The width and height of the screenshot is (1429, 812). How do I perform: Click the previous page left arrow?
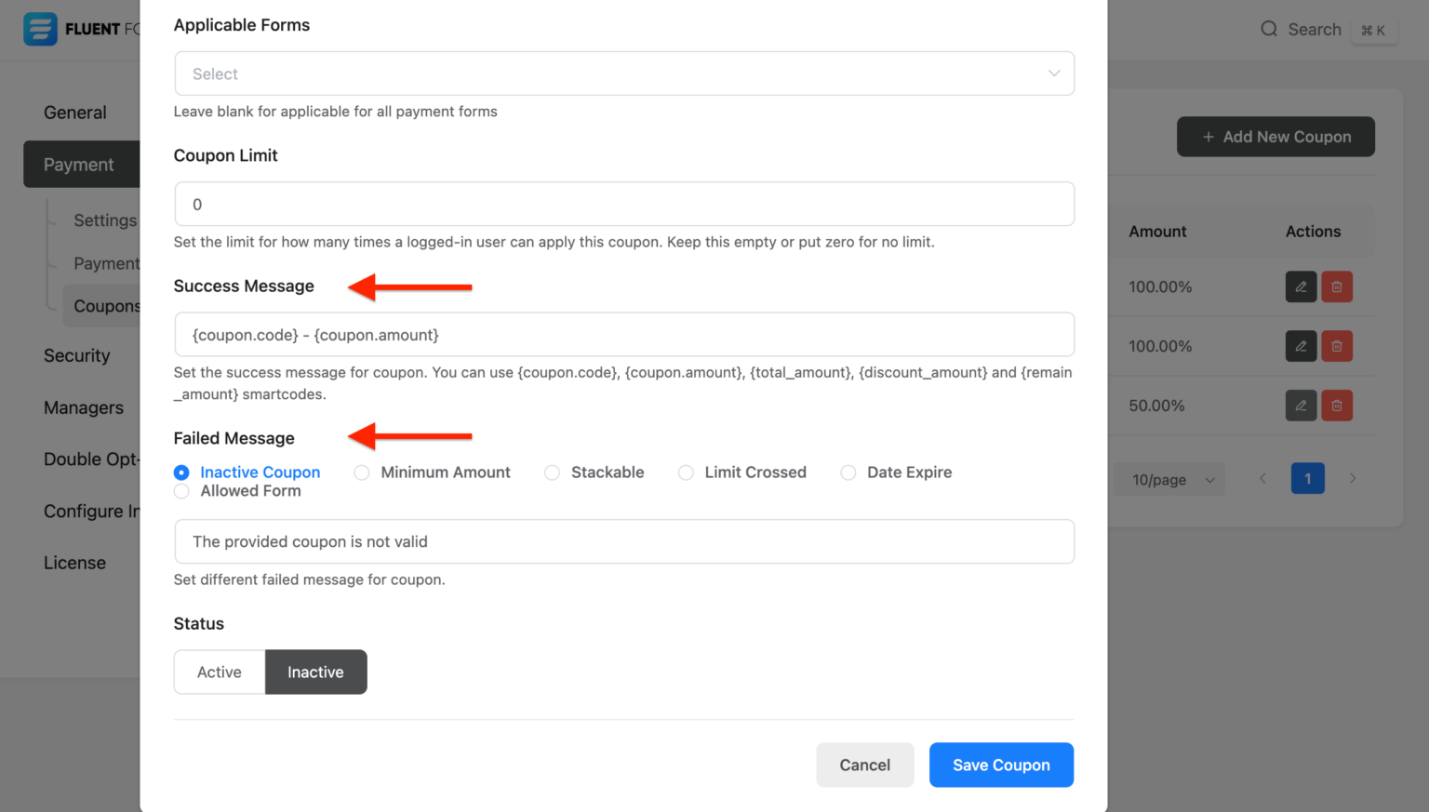pyautogui.click(x=1262, y=478)
